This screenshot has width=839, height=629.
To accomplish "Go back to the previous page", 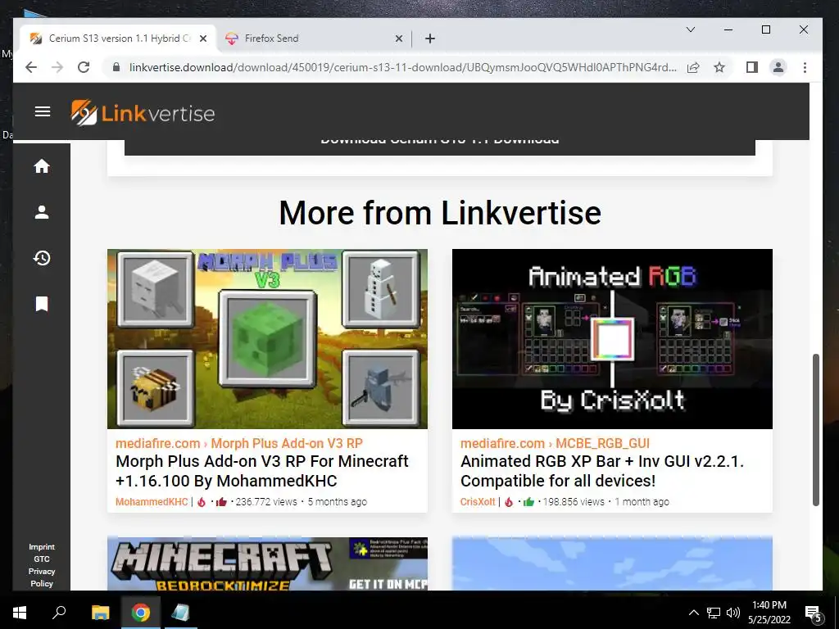I will pyautogui.click(x=31, y=67).
